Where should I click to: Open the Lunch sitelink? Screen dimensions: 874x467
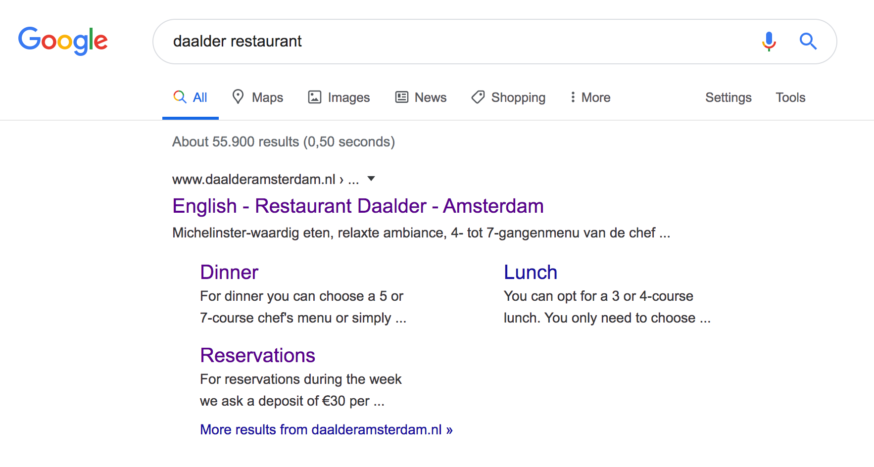pyautogui.click(x=531, y=272)
